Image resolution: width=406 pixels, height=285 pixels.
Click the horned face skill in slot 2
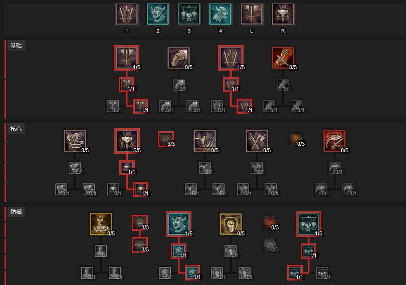click(x=158, y=14)
